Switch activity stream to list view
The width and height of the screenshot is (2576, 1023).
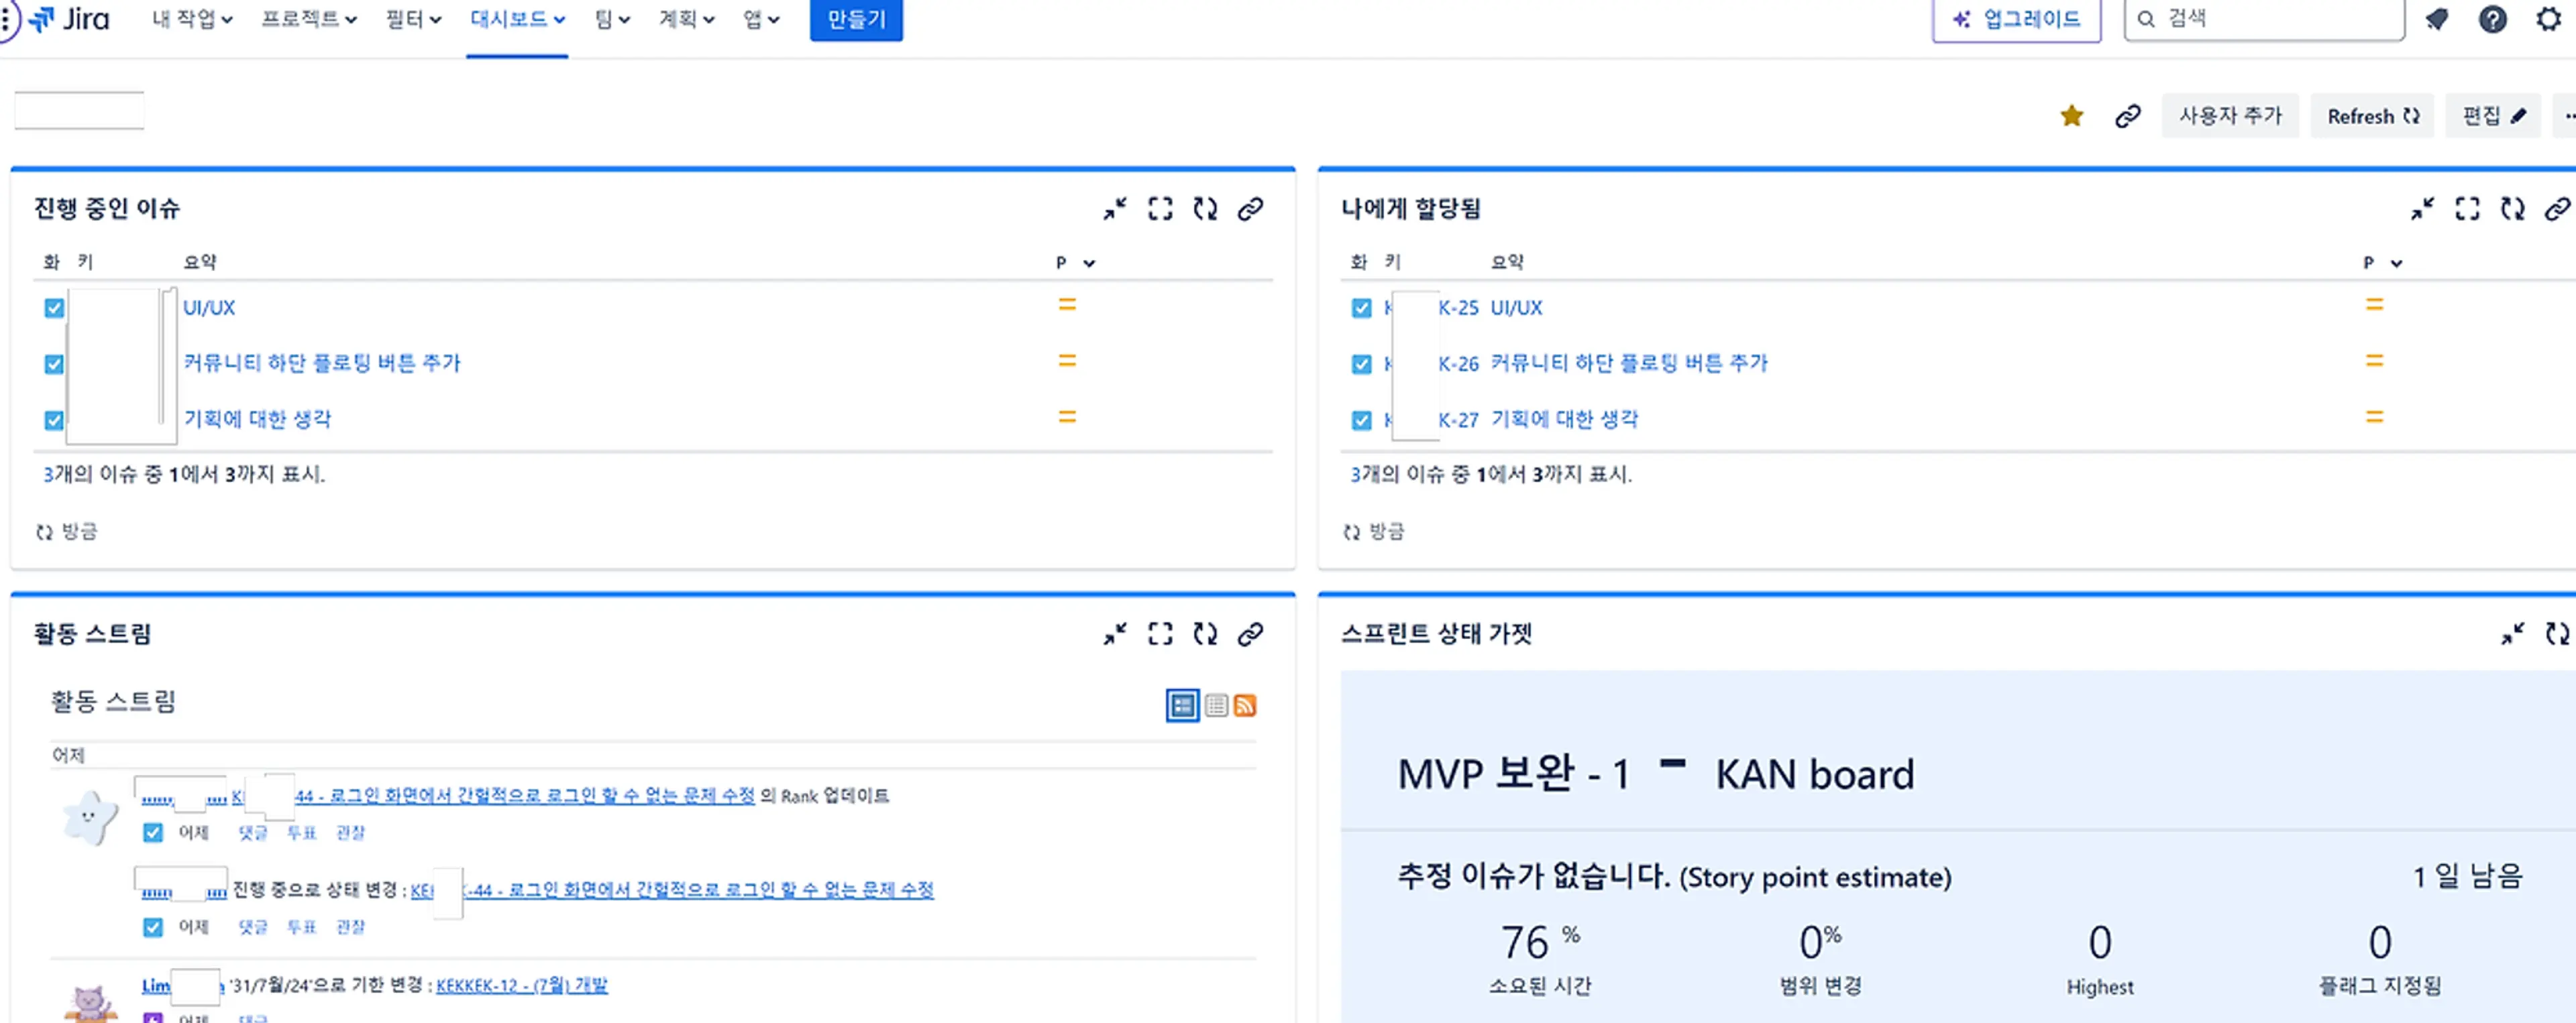click(1216, 705)
